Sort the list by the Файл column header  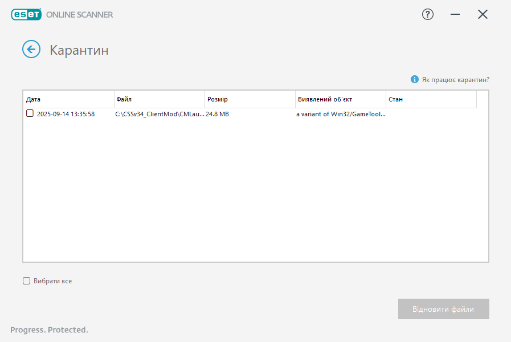[x=159, y=99]
